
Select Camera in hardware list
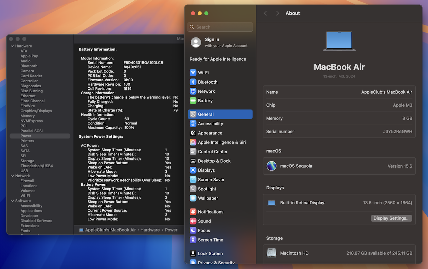coord(27,71)
